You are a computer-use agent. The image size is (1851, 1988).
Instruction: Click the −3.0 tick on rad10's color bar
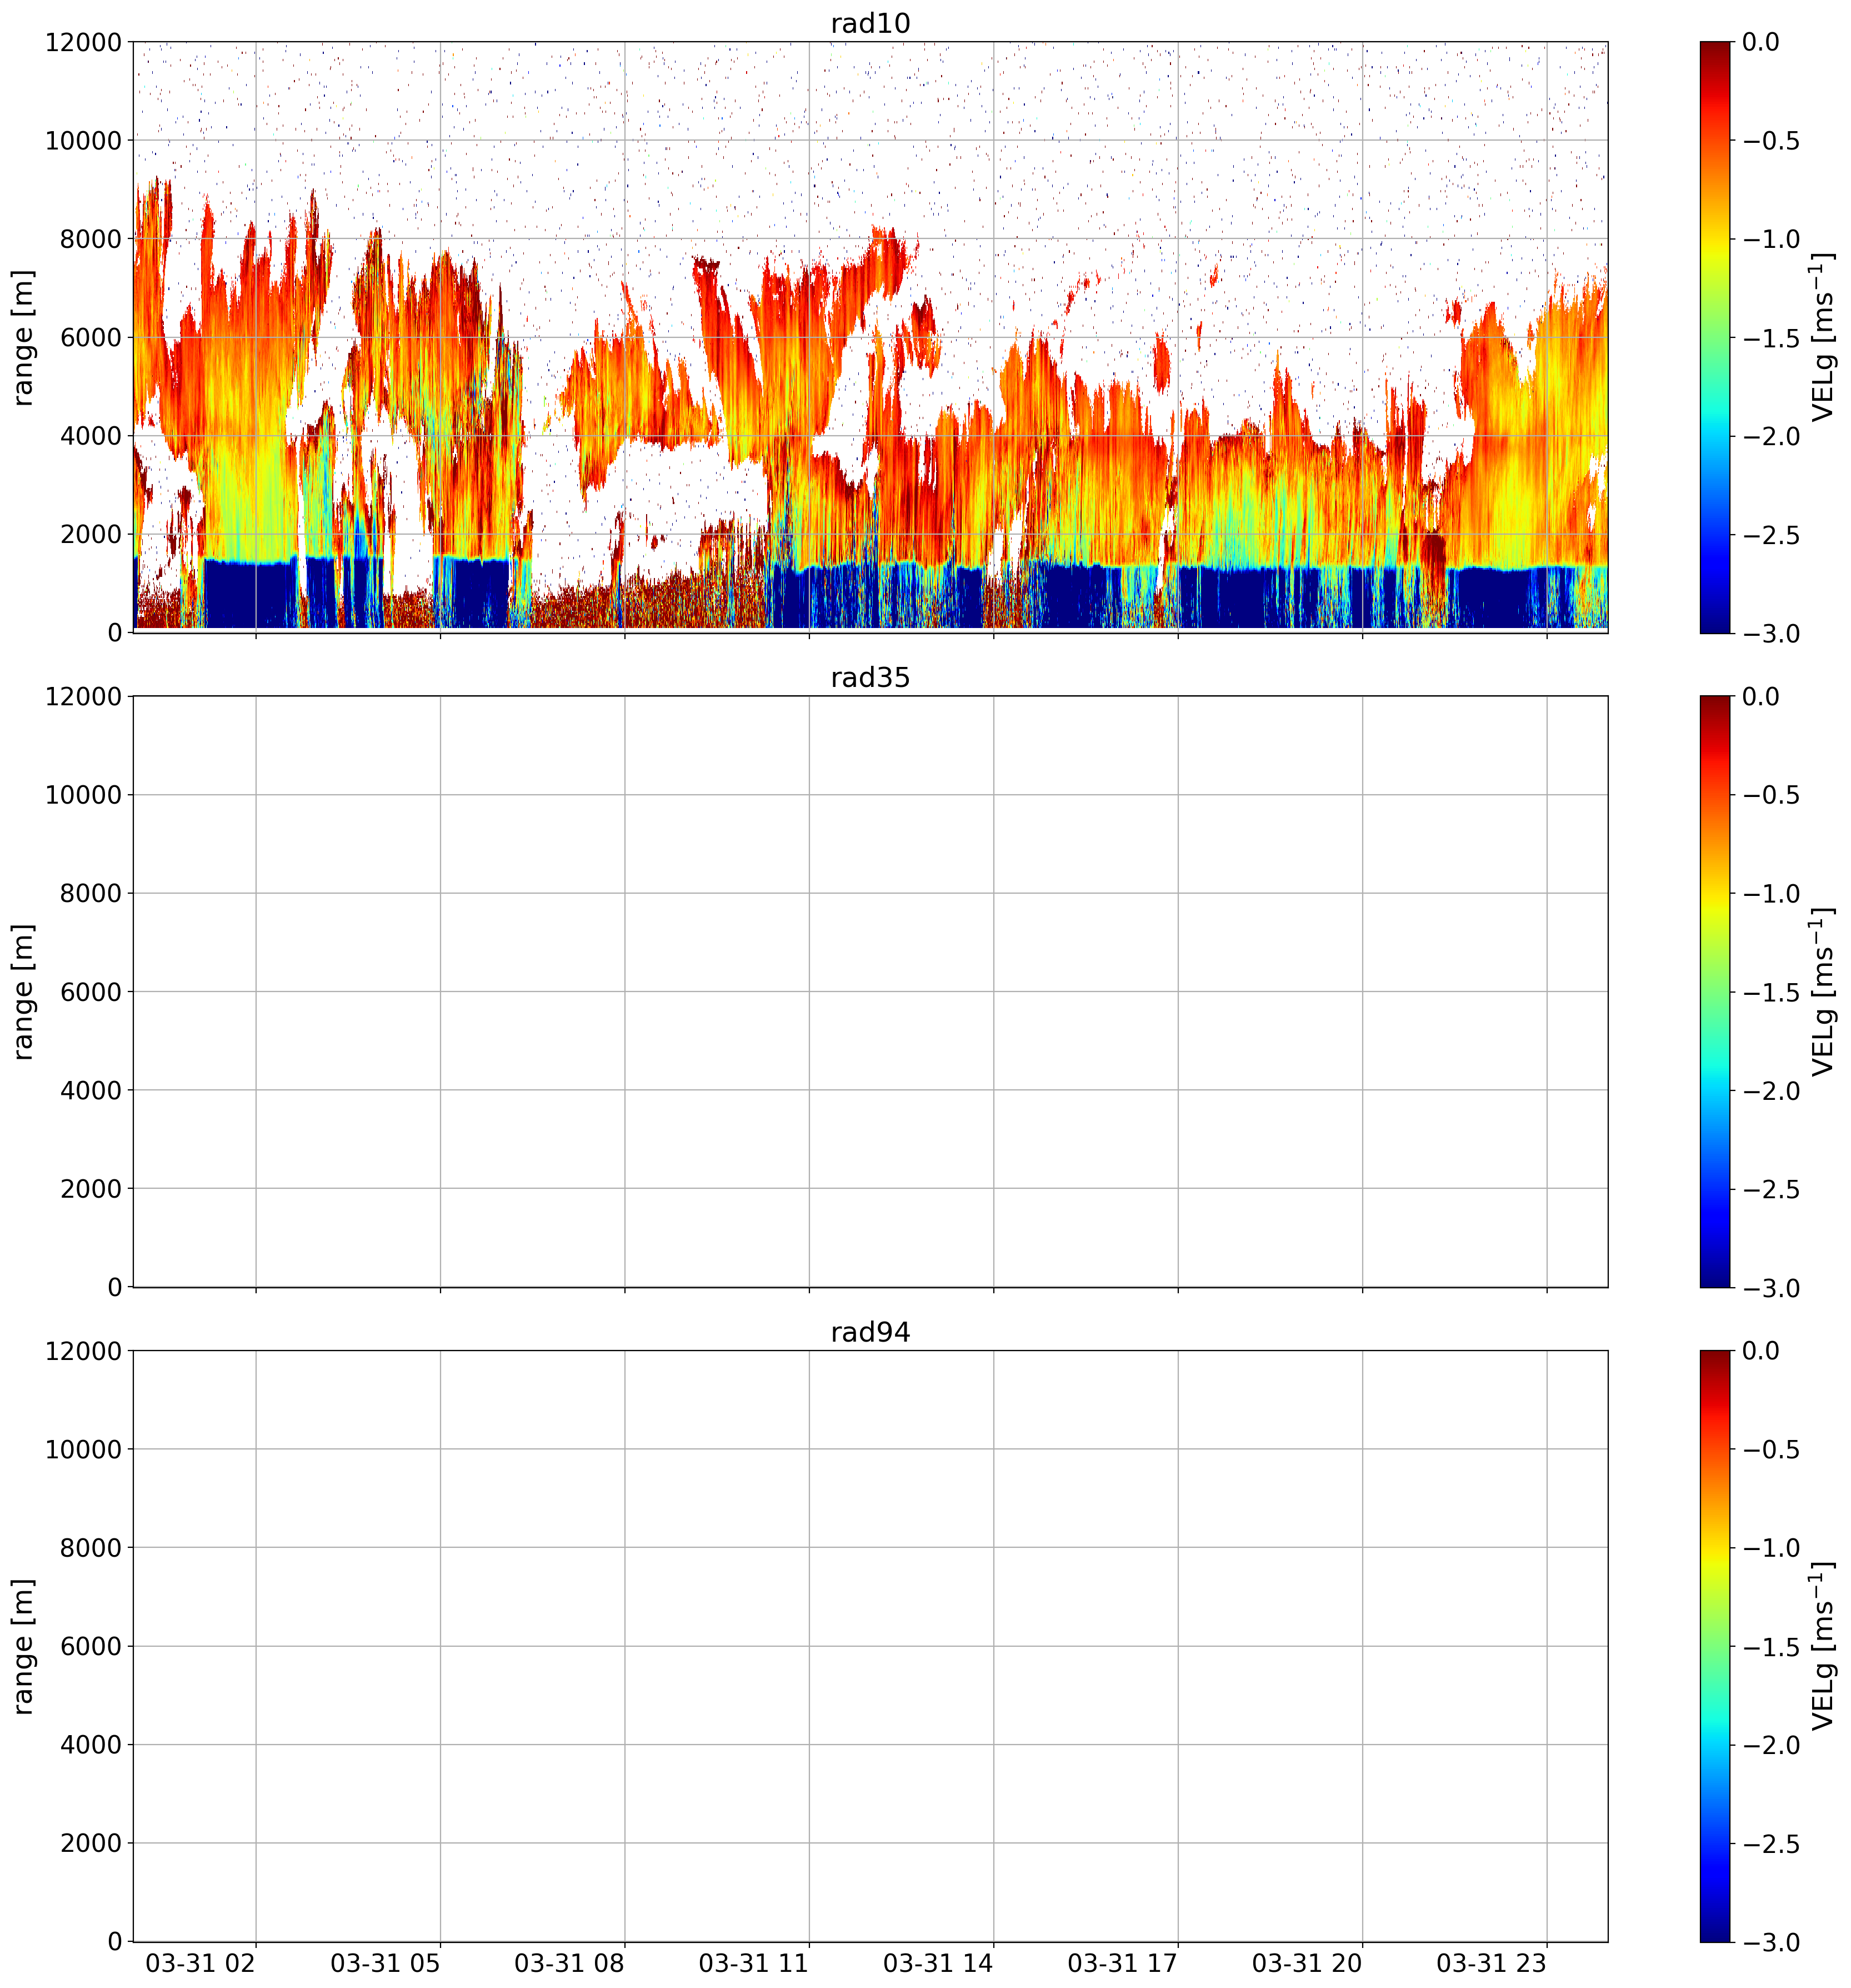click(1771, 634)
